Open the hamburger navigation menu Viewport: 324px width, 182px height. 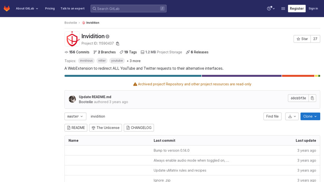coord(283,8)
